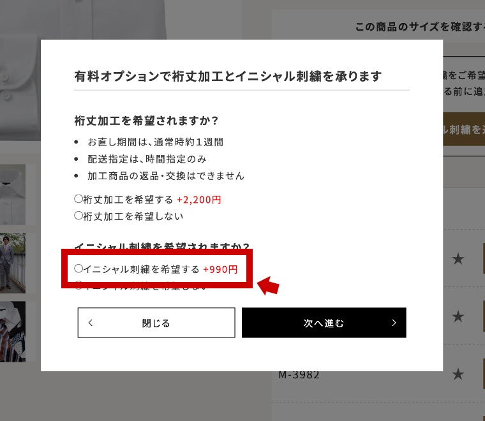Image resolution: width=485 pixels, height=421 pixels.
Task: Click the 閉じる button
Action: click(x=156, y=323)
